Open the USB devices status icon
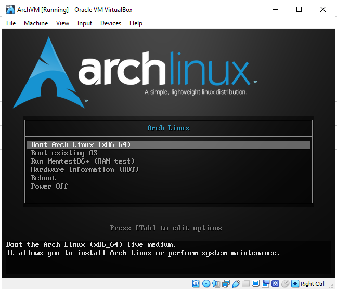The width and height of the screenshot is (337, 291). coord(236,284)
